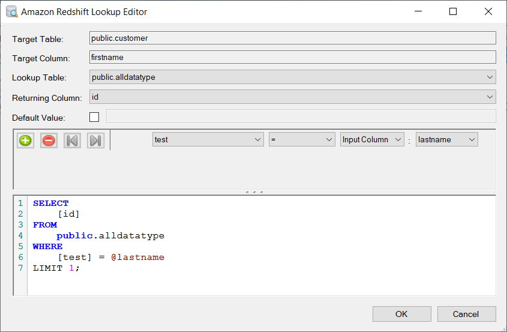Click the 'Target Table:' label

pos(38,39)
